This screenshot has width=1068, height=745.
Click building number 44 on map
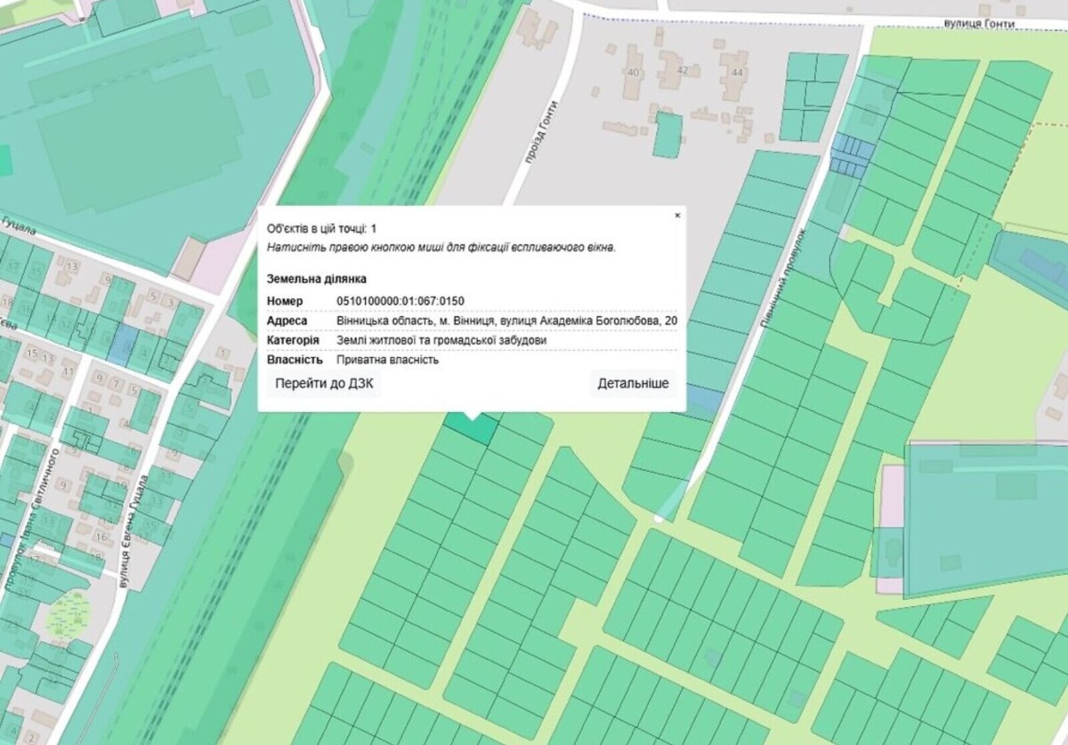click(x=737, y=72)
